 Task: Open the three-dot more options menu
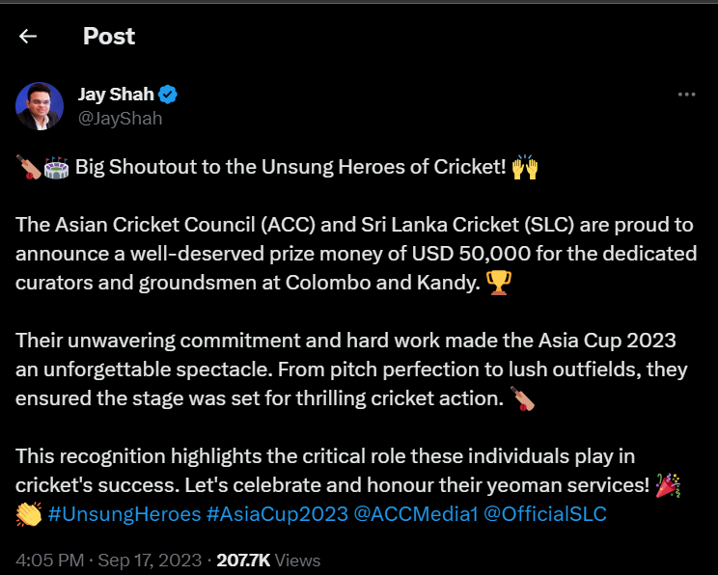pyautogui.click(x=686, y=95)
